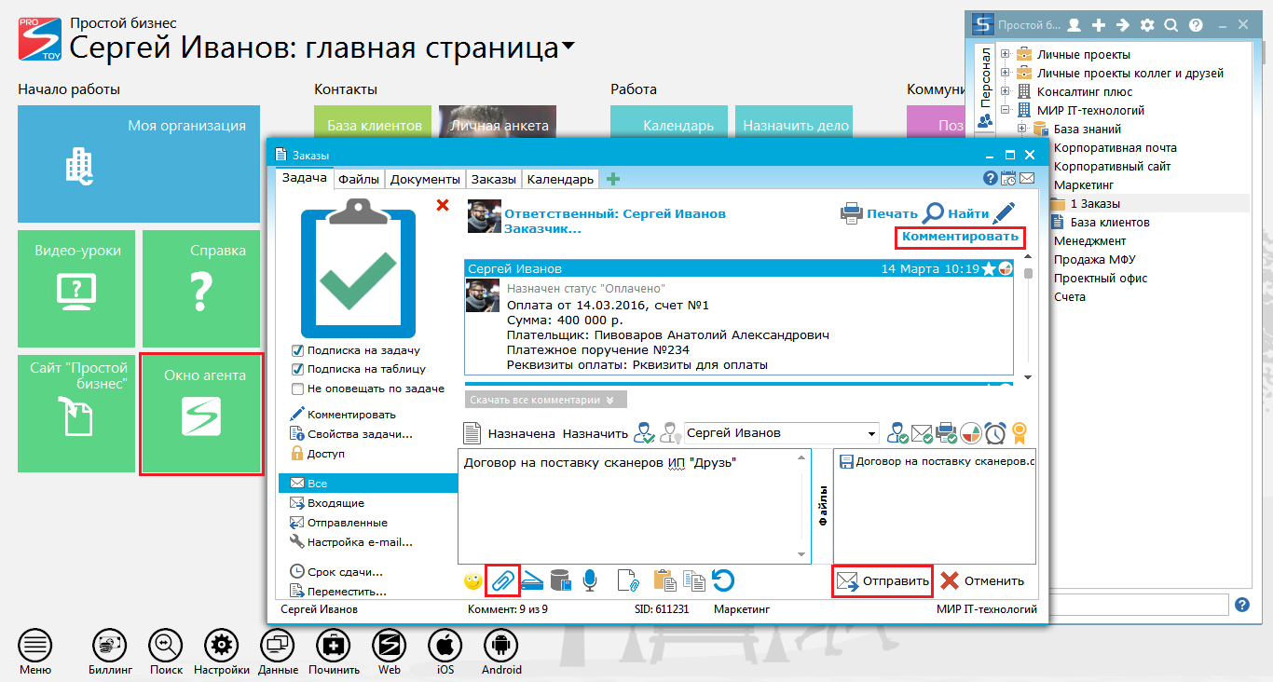Click the help question icon in the Заказы window
Image resolution: width=1273 pixels, height=682 pixels.
coord(991,178)
